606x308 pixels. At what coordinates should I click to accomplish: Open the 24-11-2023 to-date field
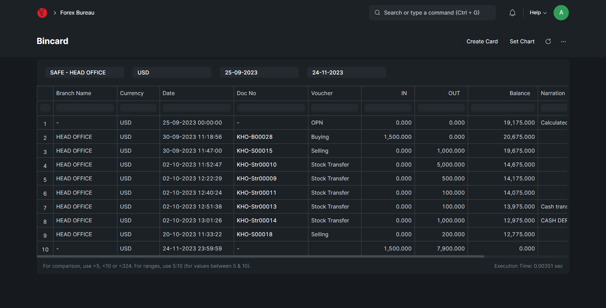[346, 72]
